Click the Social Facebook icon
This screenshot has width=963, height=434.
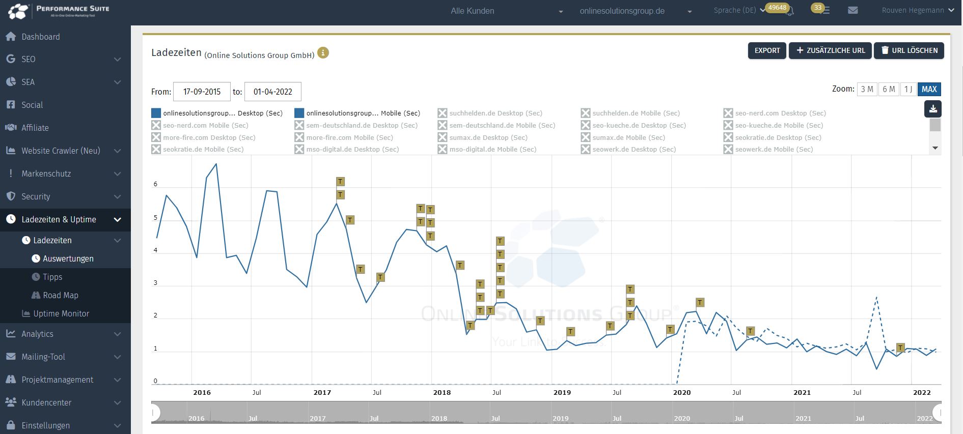[11, 105]
